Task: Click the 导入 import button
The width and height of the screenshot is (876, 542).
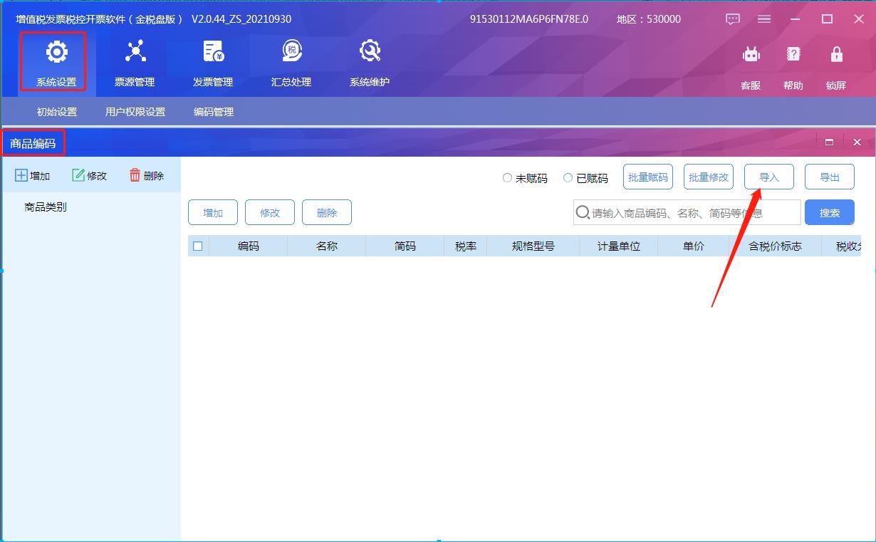Action: [x=769, y=177]
